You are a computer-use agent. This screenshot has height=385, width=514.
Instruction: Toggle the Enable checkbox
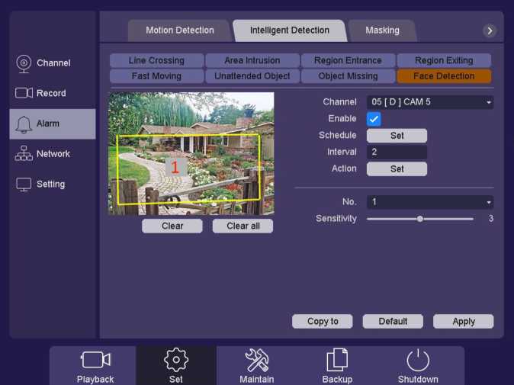tap(374, 119)
